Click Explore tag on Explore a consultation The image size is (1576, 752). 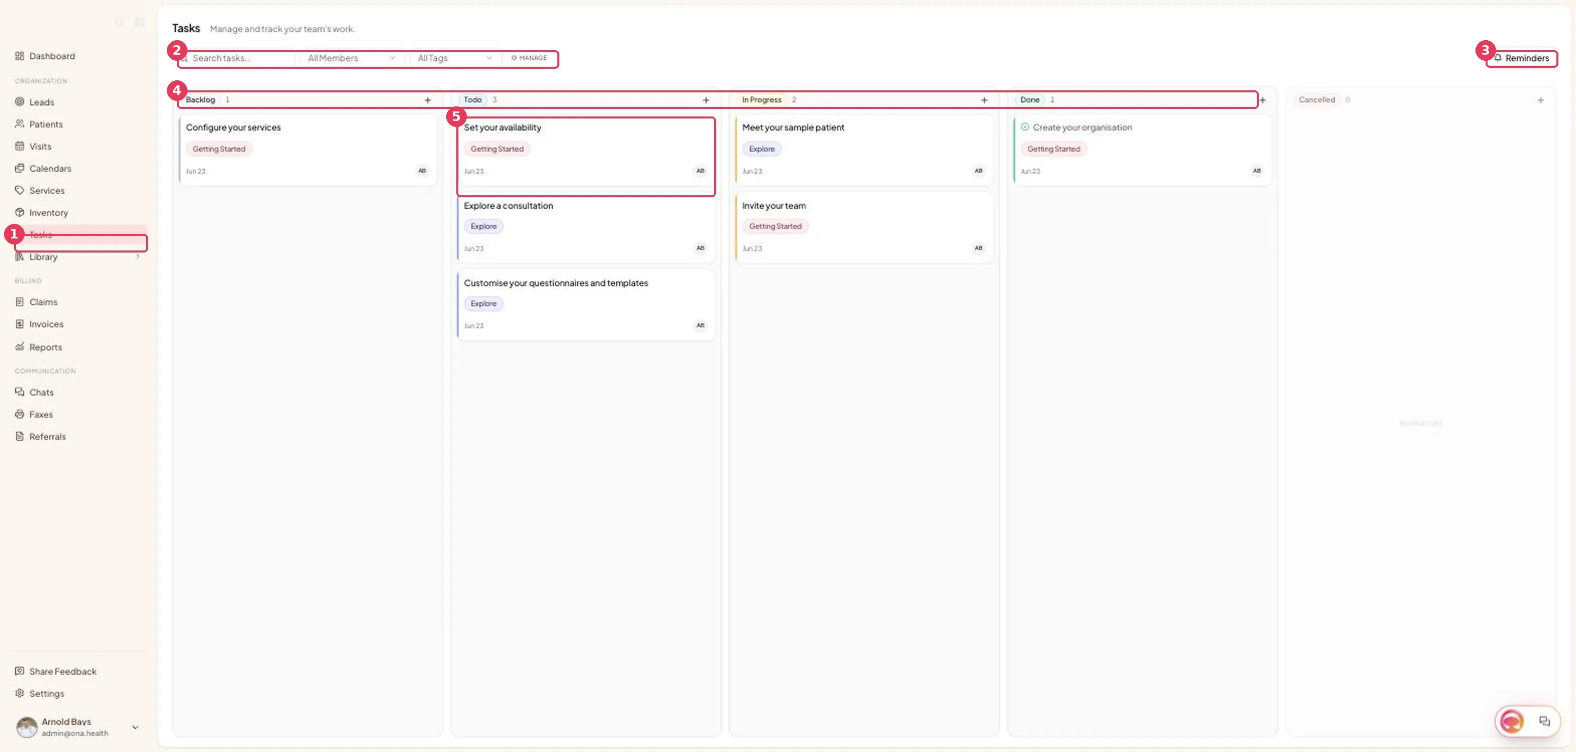tap(483, 226)
